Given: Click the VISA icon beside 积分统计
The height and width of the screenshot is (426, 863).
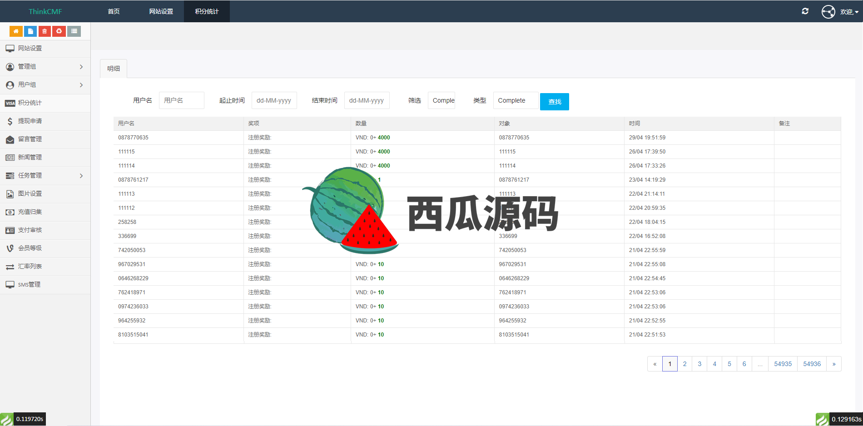Looking at the screenshot, I should (10, 103).
